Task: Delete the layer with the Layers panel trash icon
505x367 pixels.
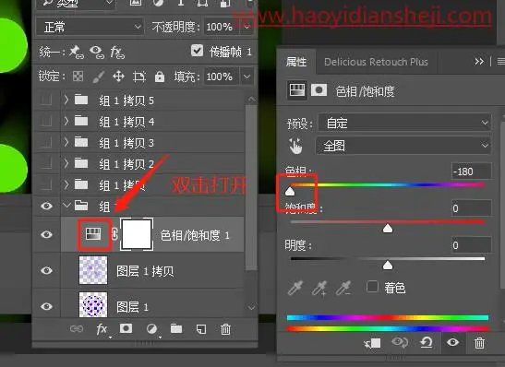Action: click(225, 329)
